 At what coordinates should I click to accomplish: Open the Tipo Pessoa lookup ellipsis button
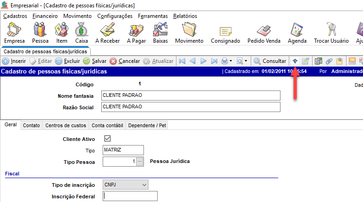point(140,162)
